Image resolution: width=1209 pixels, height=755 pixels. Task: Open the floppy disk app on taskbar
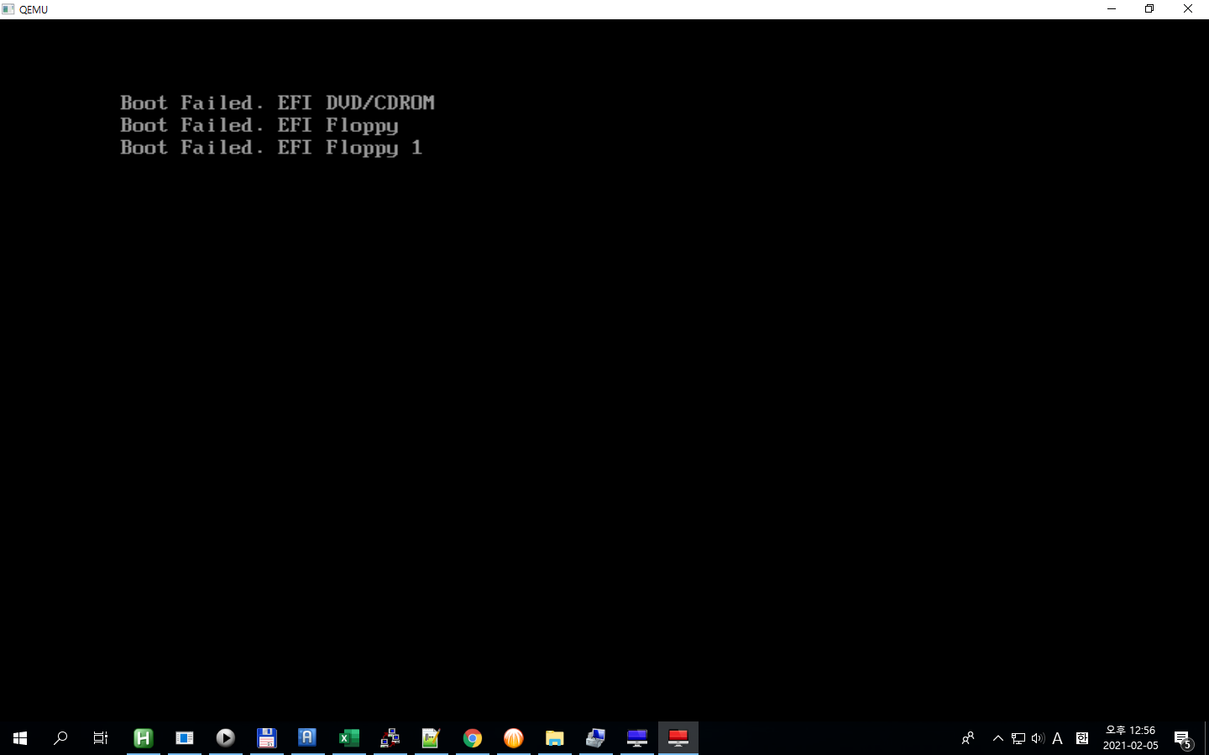click(x=267, y=738)
